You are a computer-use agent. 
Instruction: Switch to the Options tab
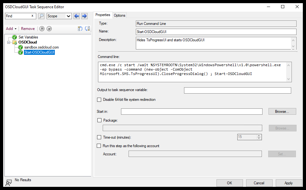[x=119, y=15]
